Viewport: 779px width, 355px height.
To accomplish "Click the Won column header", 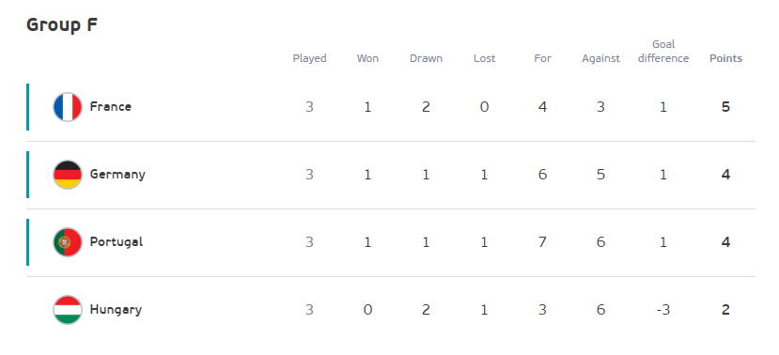I will (x=367, y=58).
